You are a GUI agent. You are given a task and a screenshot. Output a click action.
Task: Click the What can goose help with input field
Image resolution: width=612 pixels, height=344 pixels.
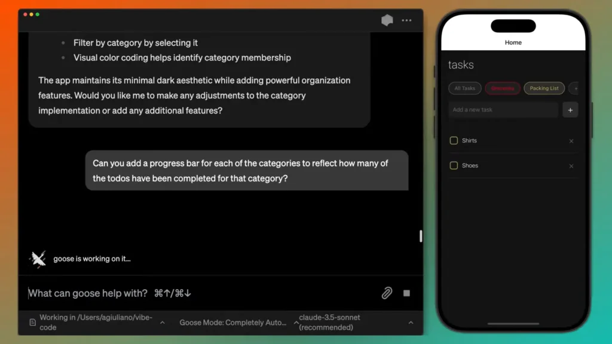tap(120, 293)
